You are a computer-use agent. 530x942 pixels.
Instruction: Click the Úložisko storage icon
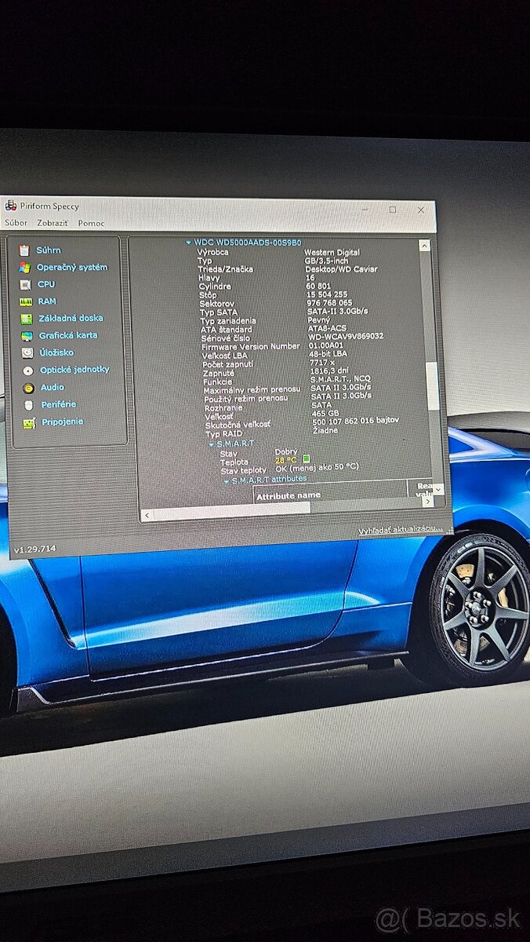click(27, 353)
